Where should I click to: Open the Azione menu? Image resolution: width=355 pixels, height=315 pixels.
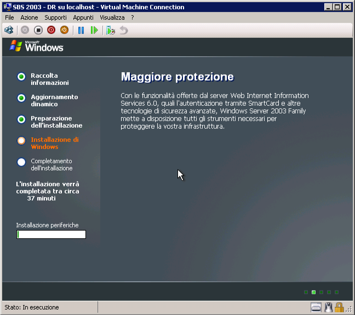[x=29, y=18]
